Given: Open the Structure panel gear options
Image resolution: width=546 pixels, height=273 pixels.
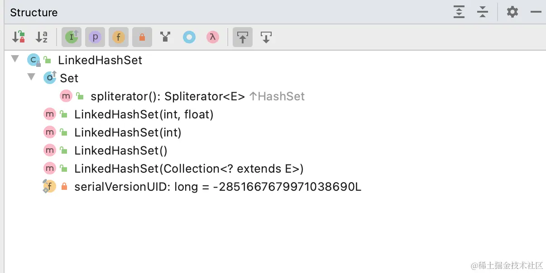Looking at the screenshot, I should point(512,12).
